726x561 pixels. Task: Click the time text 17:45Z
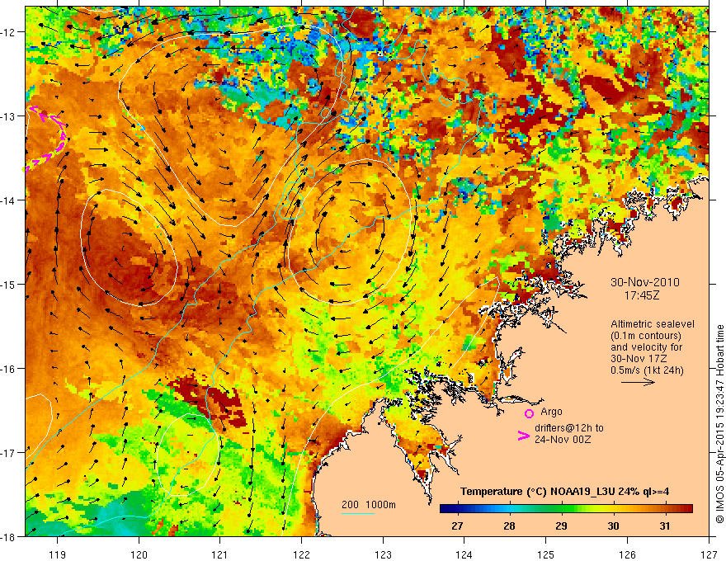tap(641, 295)
